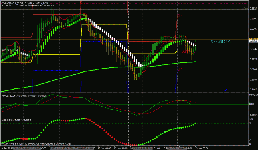
Task: Select the R 1 resistance label
Action: (x=180, y=16)
